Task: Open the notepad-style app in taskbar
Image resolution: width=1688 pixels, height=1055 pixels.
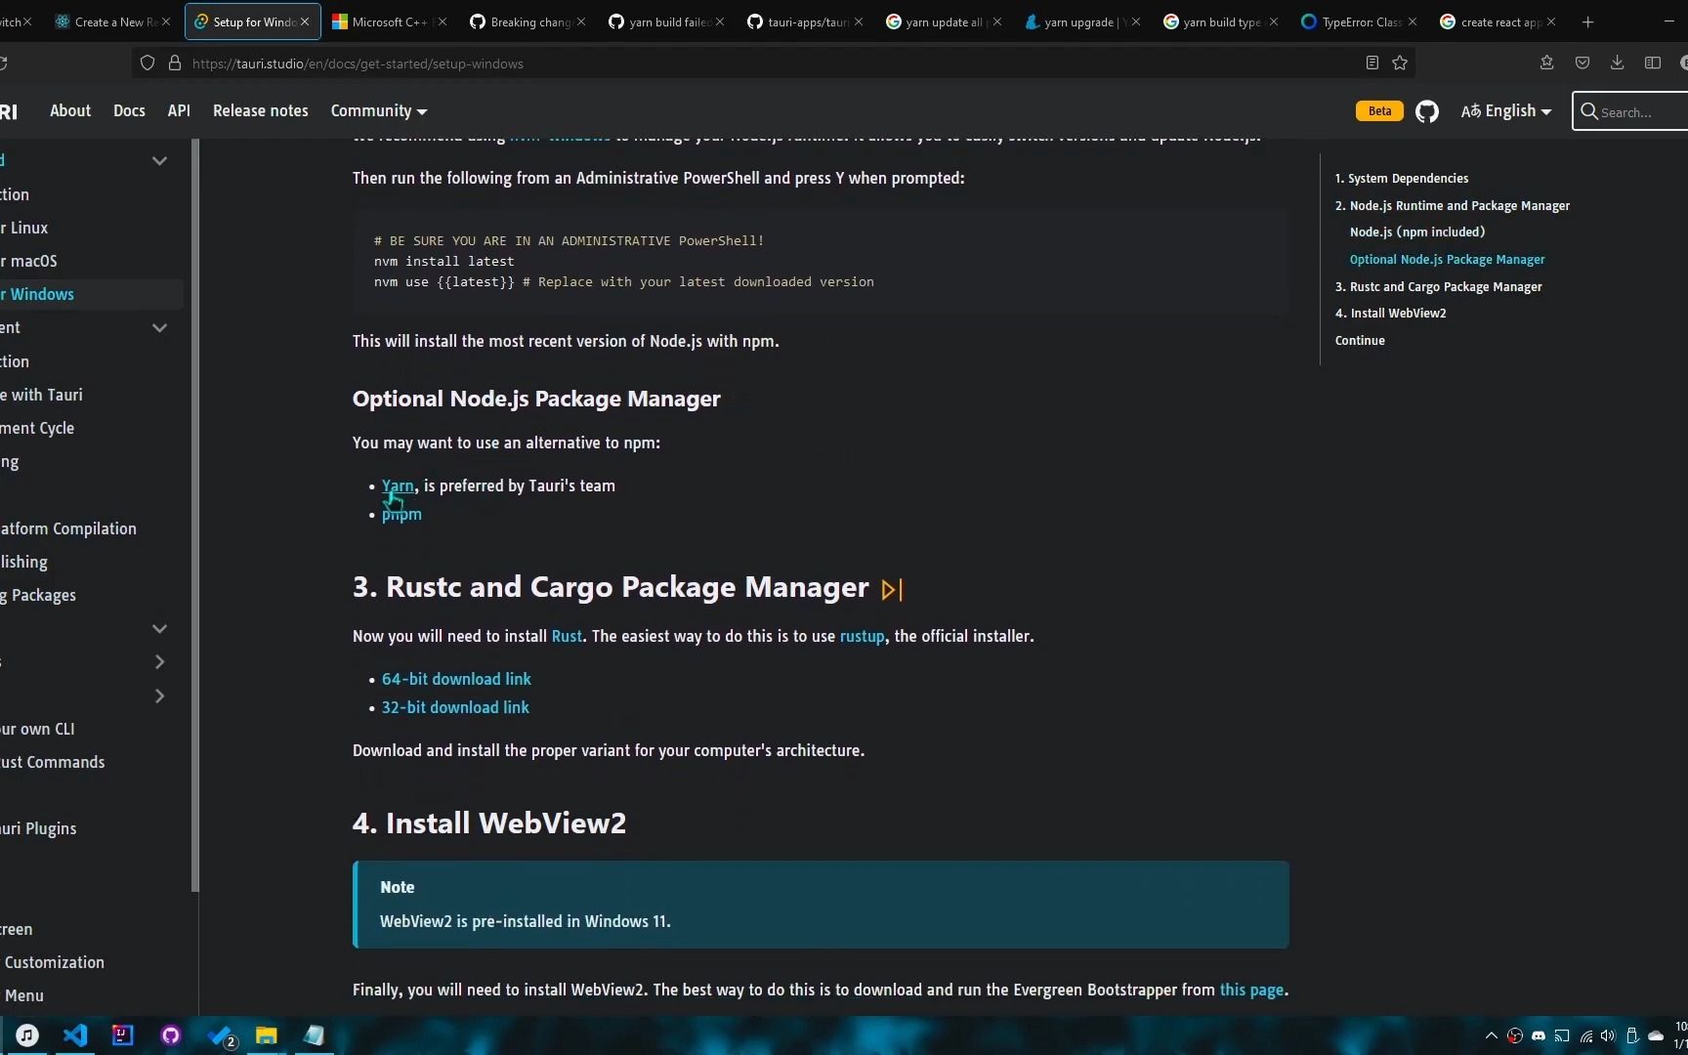Action: click(x=314, y=1035)
